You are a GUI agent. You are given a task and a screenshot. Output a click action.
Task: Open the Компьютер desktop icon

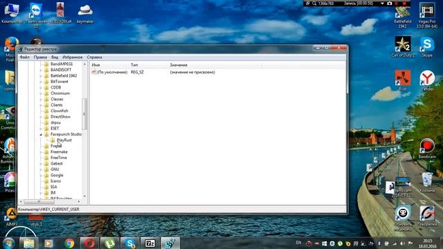click(x=12, y=13)
